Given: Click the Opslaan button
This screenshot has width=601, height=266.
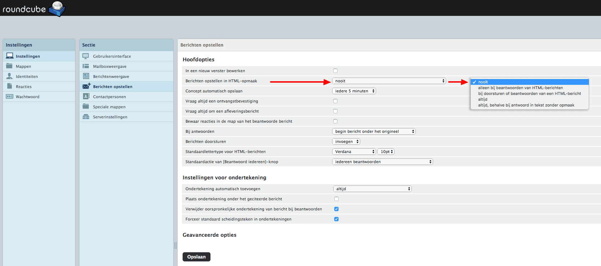Looking at the screenshot, I should [x=196, y=257].
